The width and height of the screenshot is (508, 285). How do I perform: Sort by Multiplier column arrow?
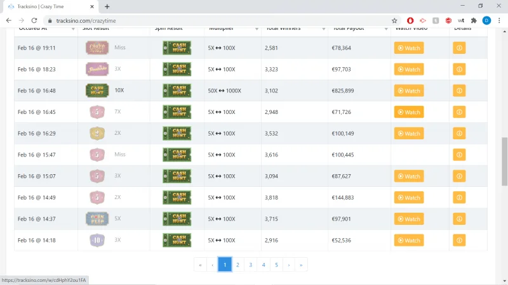(x=257, y=29)
